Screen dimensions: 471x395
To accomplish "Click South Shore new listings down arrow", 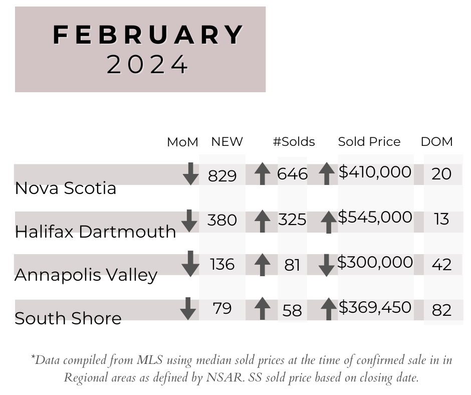I will pyautogui.click(x=188, y=309).
